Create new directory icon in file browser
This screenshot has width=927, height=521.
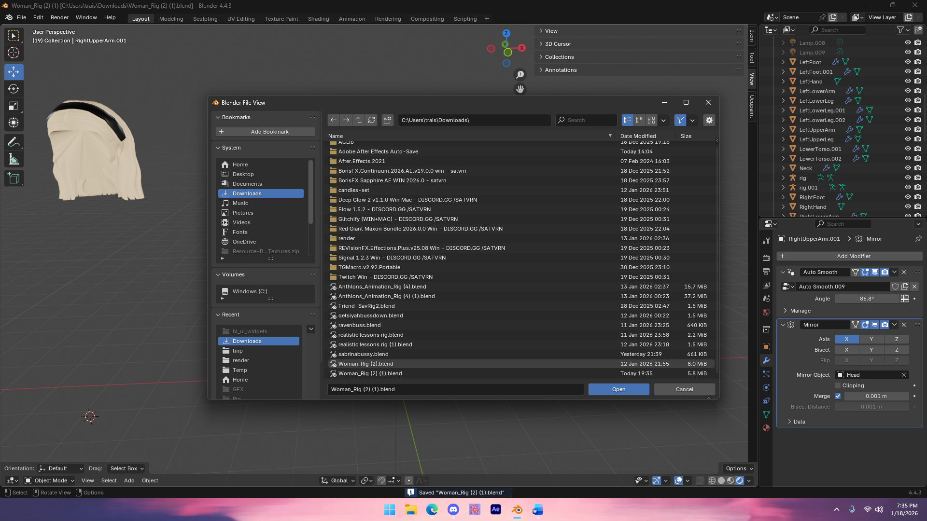click(387, 120)
